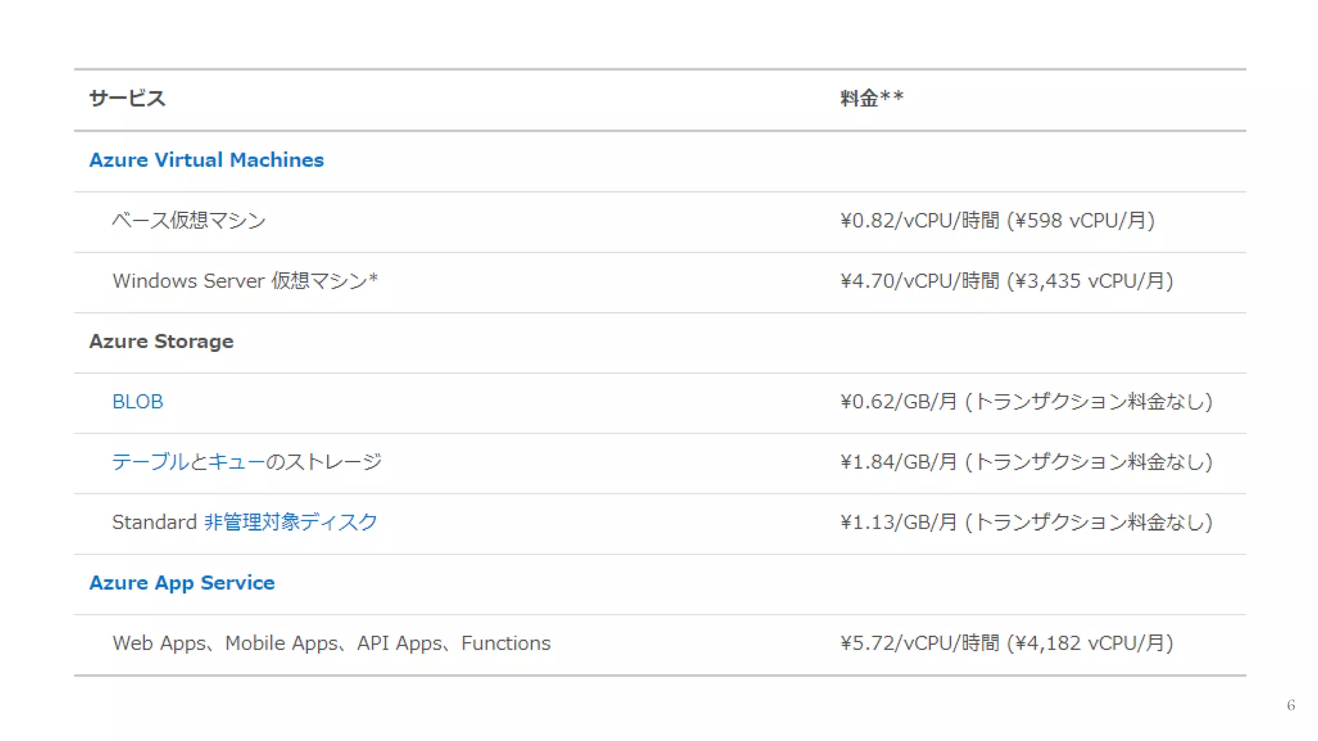Open the Azure App Service link
This screenshot has height=741, width=1318.
(x=181, y=583)
